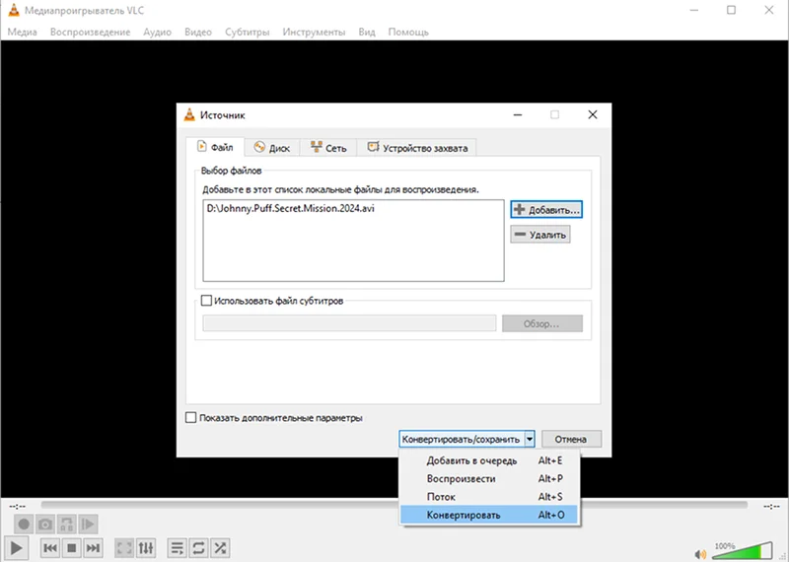Minimize the Источник dialog
Image resolution: width=789 pixels, height=562 pixels.
click(518, 114)
